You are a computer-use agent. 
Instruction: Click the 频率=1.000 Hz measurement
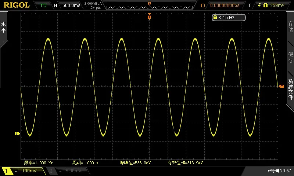pyautogui.click(x=38, y=163)
